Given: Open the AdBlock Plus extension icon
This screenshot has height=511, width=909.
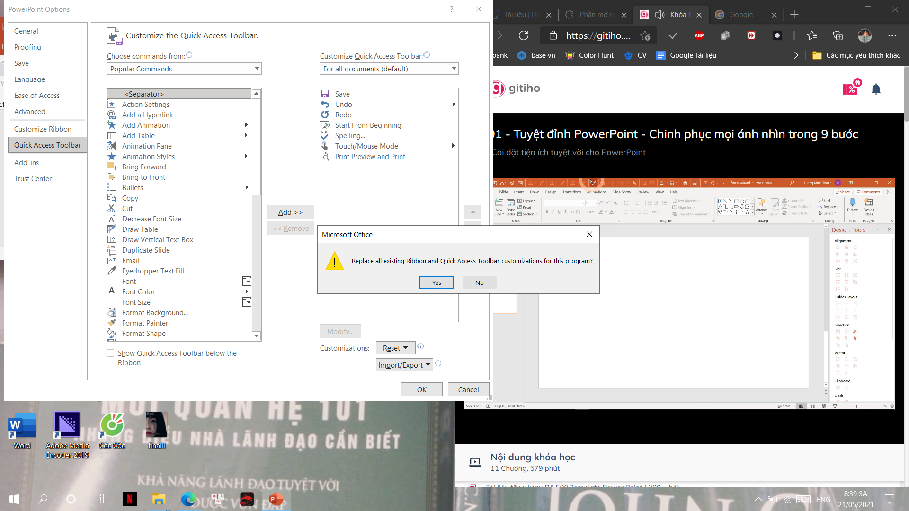Looking at the screenshot, I should click(x=699, y=35).
